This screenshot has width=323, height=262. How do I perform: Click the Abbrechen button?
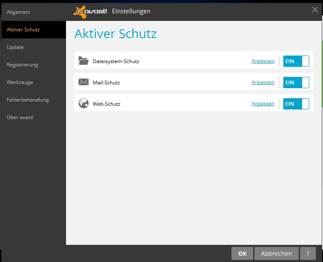click(277, 253)
